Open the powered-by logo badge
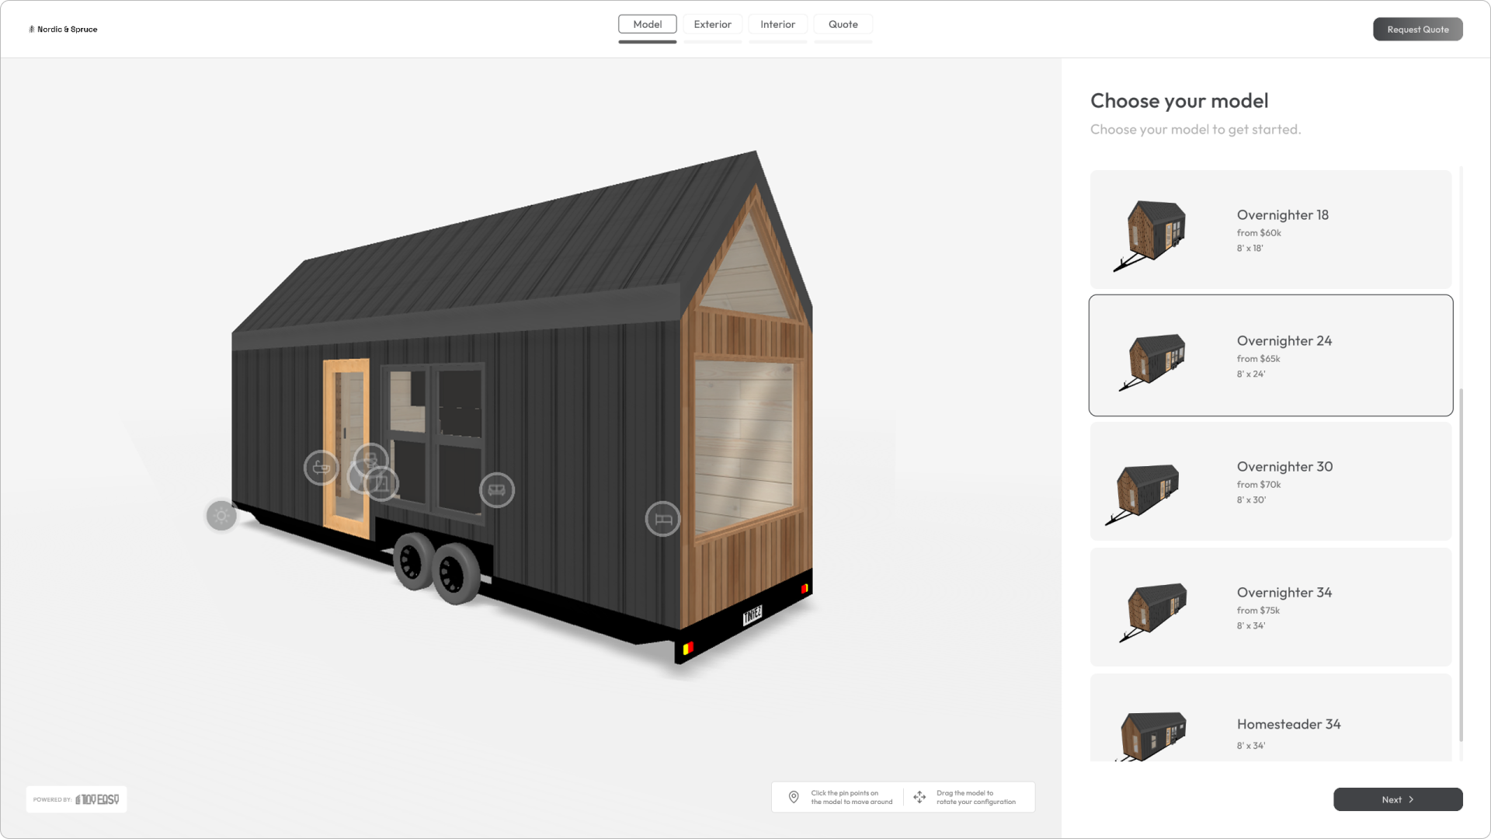 pos(76,799)
